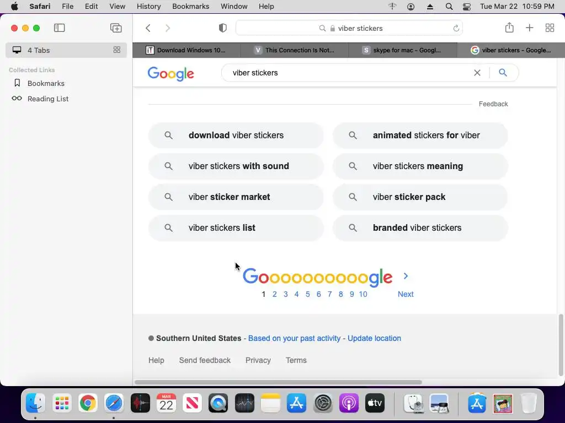Search branded viber stickers suggestion

[420, 228]
